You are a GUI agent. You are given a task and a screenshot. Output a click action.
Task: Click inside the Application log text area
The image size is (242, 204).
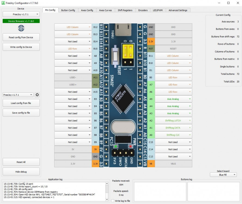pyautogui.click(x=54, y=191)
